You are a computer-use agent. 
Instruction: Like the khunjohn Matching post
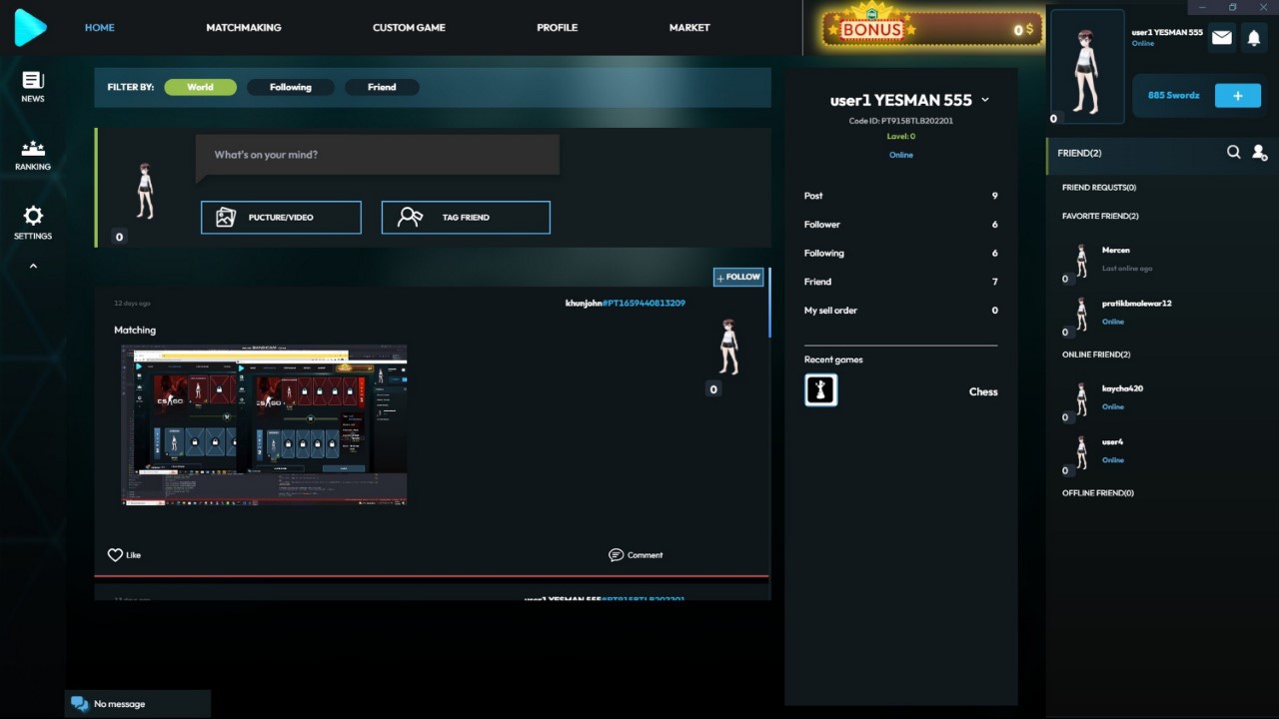click(x=124, y=555)
